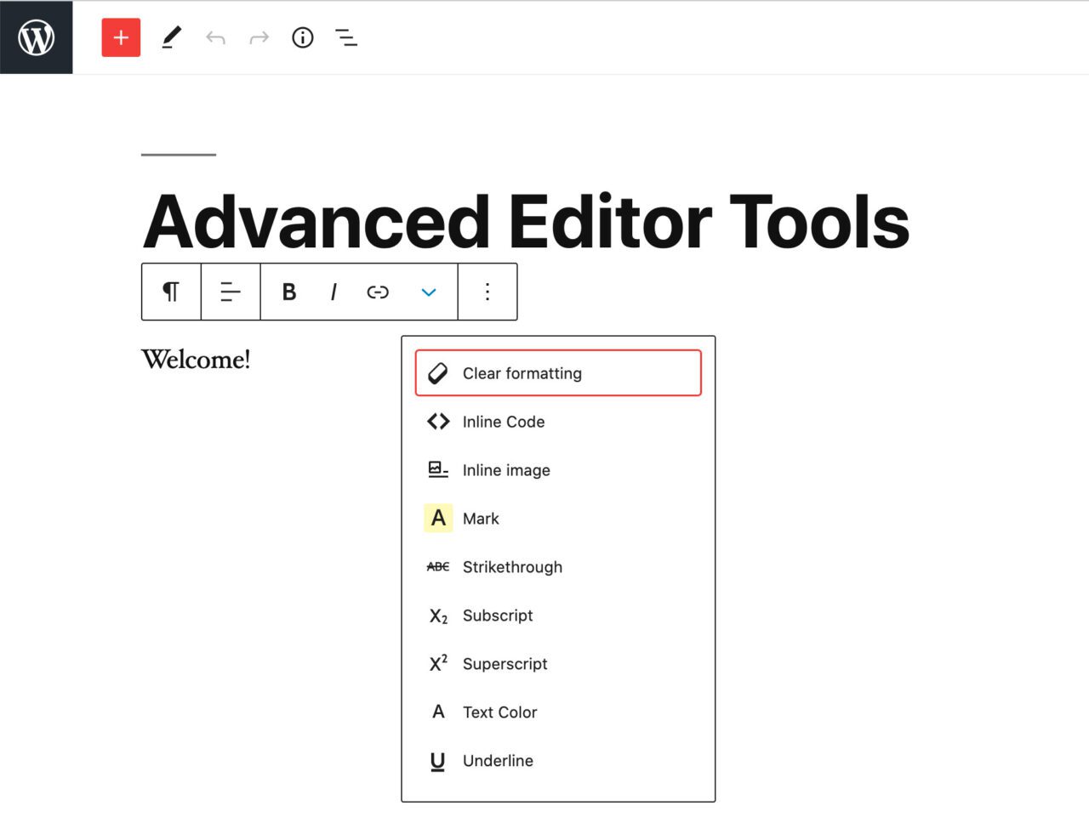Click the Undo arrow icon
Viewport: 1089px width, 834px height.
pos(215,37)
